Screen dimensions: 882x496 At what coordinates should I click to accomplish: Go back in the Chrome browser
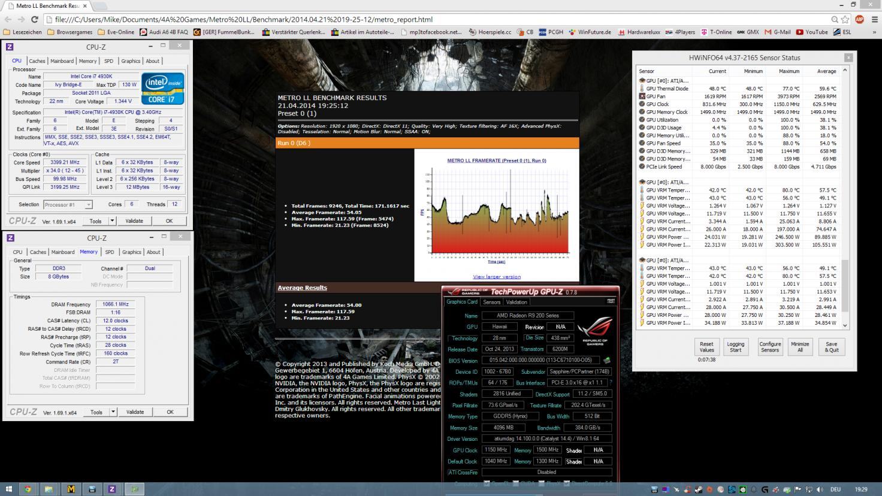tap(7, 19)
